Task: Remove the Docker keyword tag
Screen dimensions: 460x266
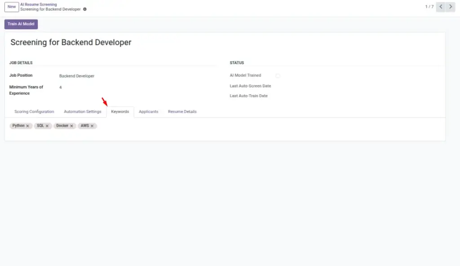Action: [71, 126]
